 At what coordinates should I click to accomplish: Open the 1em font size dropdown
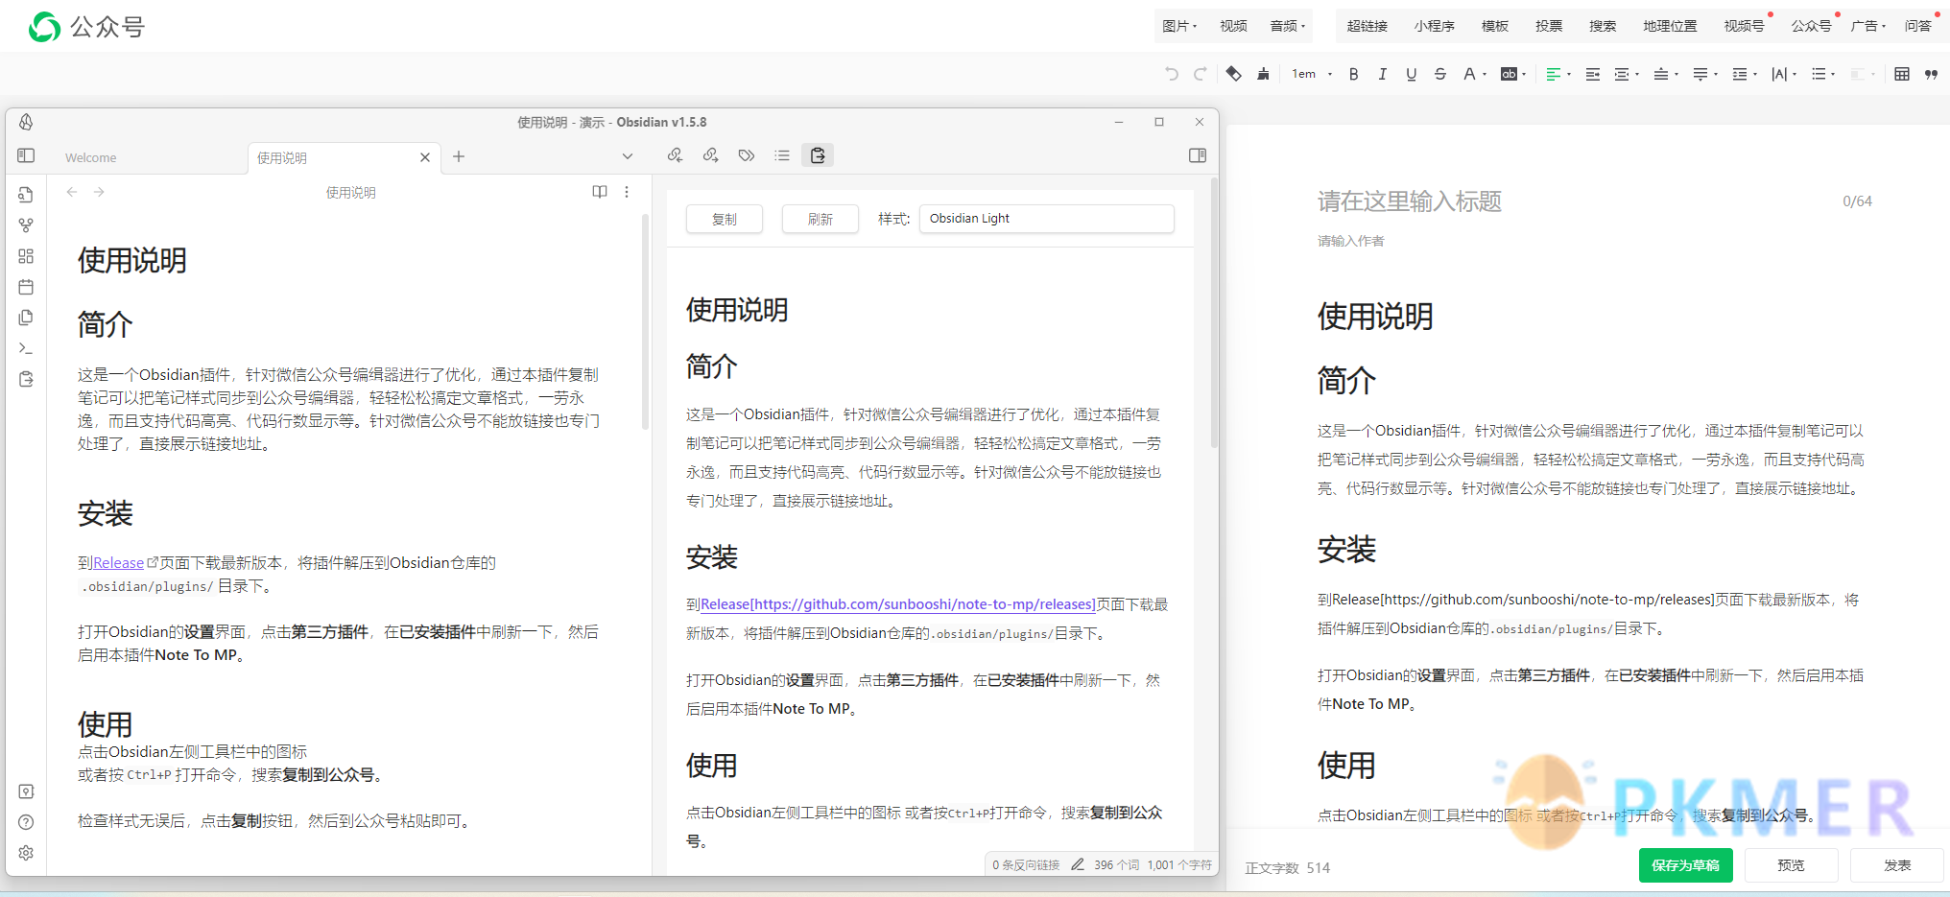1312,74
